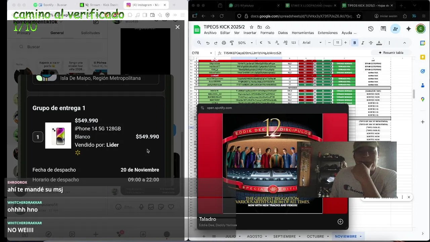430x242 pixels.
Task: Open the NOVIEMBRE sheet tab dropdown arrow
Action: (360, 236)
